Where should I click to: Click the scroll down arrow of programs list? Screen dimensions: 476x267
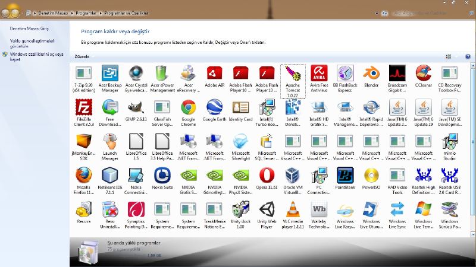[x=473, y=234]
